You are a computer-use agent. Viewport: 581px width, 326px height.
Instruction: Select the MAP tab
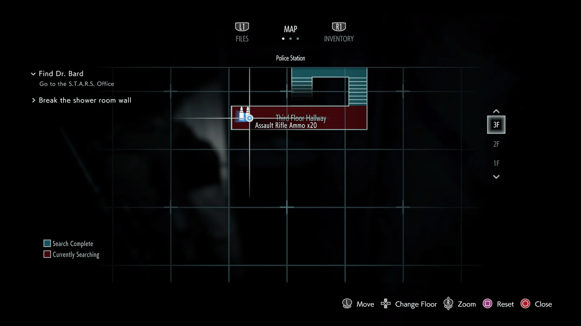(x=290, y=29)
